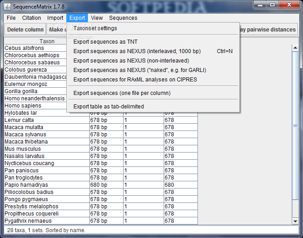
Task: Click the 678 bp cell for Lemur catta
Action: coord(106,120)
